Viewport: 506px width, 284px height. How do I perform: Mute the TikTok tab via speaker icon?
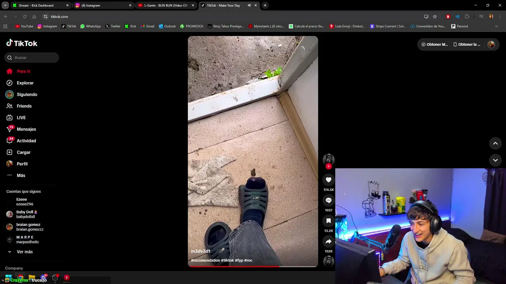pyautogui.click(x=249, y=6)
